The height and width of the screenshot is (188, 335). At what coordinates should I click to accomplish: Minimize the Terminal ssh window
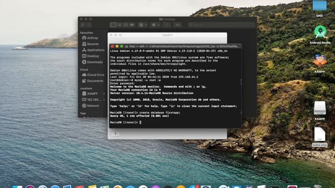117,46
